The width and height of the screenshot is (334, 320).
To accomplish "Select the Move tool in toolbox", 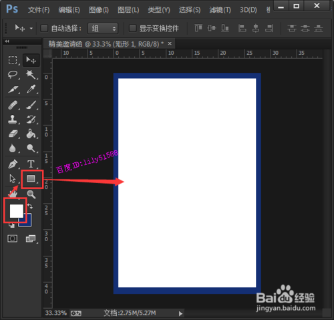I will (31, 60).
